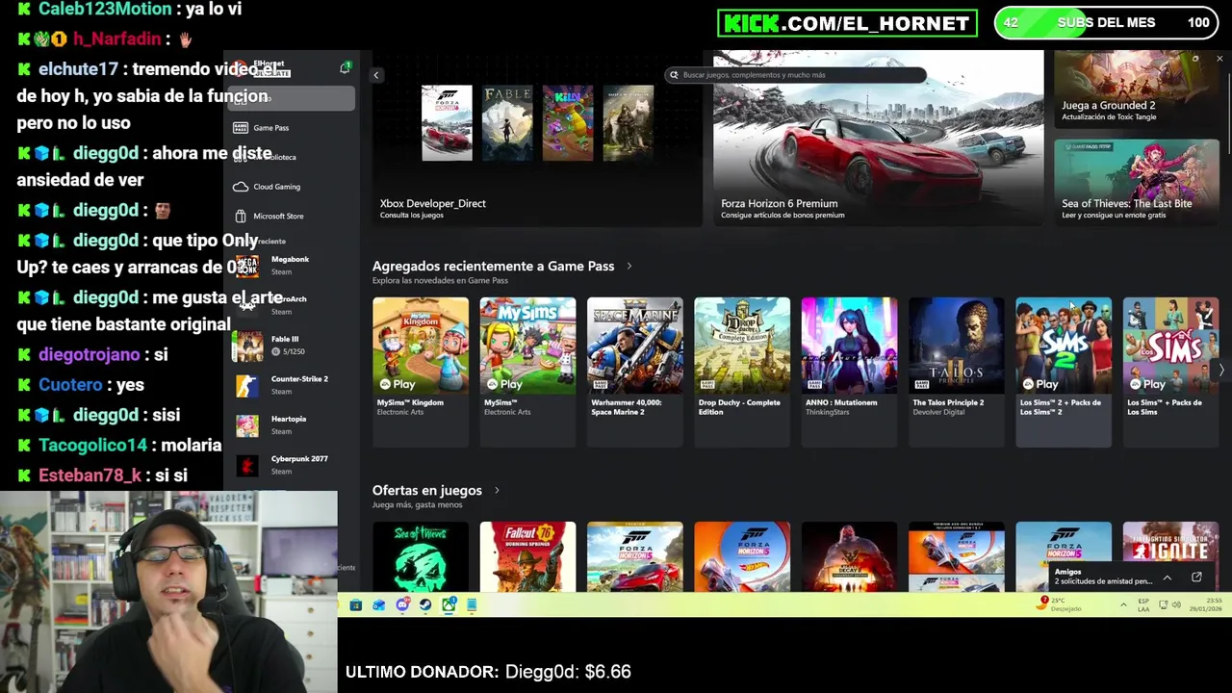Open 'Agregados recientemente a Game Pass' heading
Image resolution: width=1232 pixels, height=693 pixels.
(x=493, y=267)
